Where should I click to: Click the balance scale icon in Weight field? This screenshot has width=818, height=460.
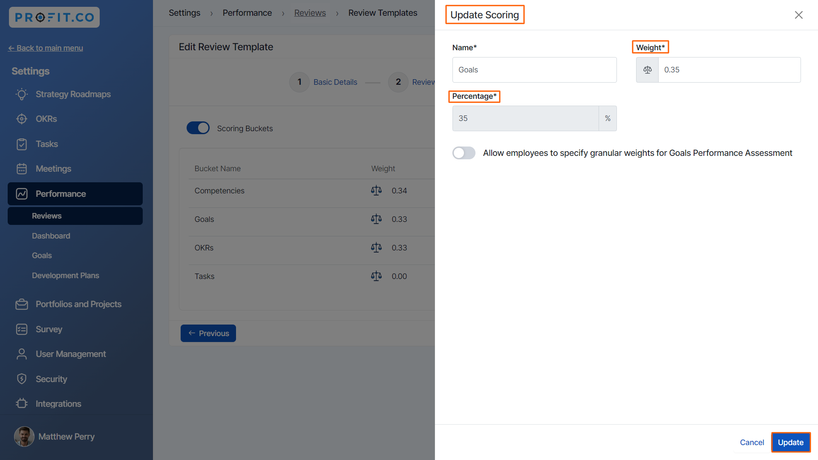click(647, 70)
